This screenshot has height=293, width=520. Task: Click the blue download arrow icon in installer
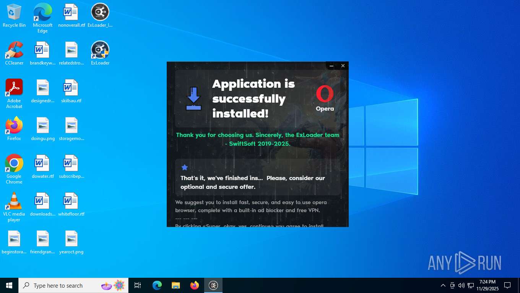tap(193, 99)
